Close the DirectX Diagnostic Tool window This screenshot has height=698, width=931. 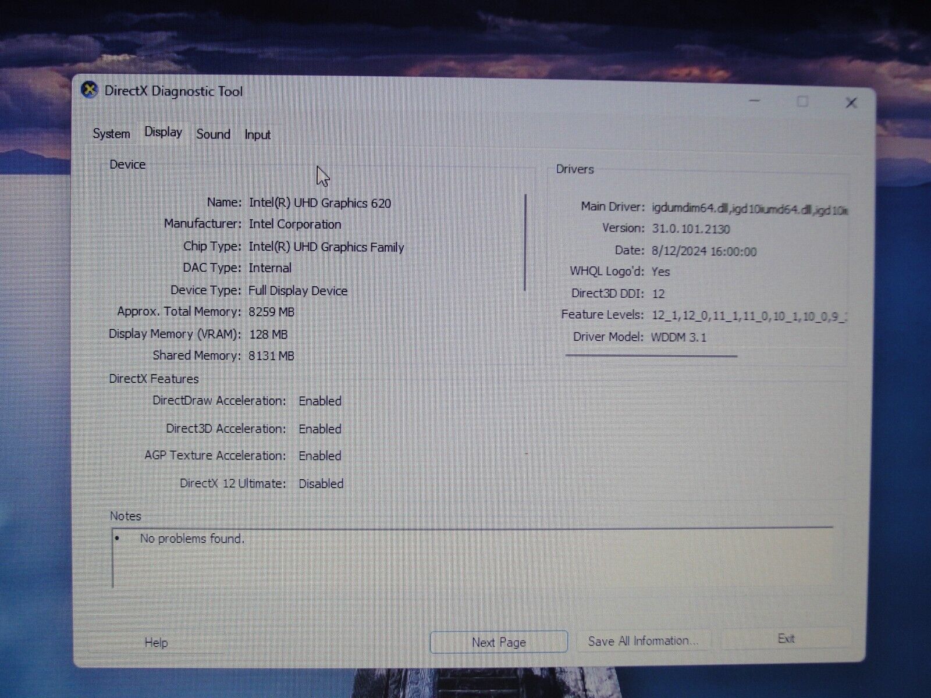point(851,103)
